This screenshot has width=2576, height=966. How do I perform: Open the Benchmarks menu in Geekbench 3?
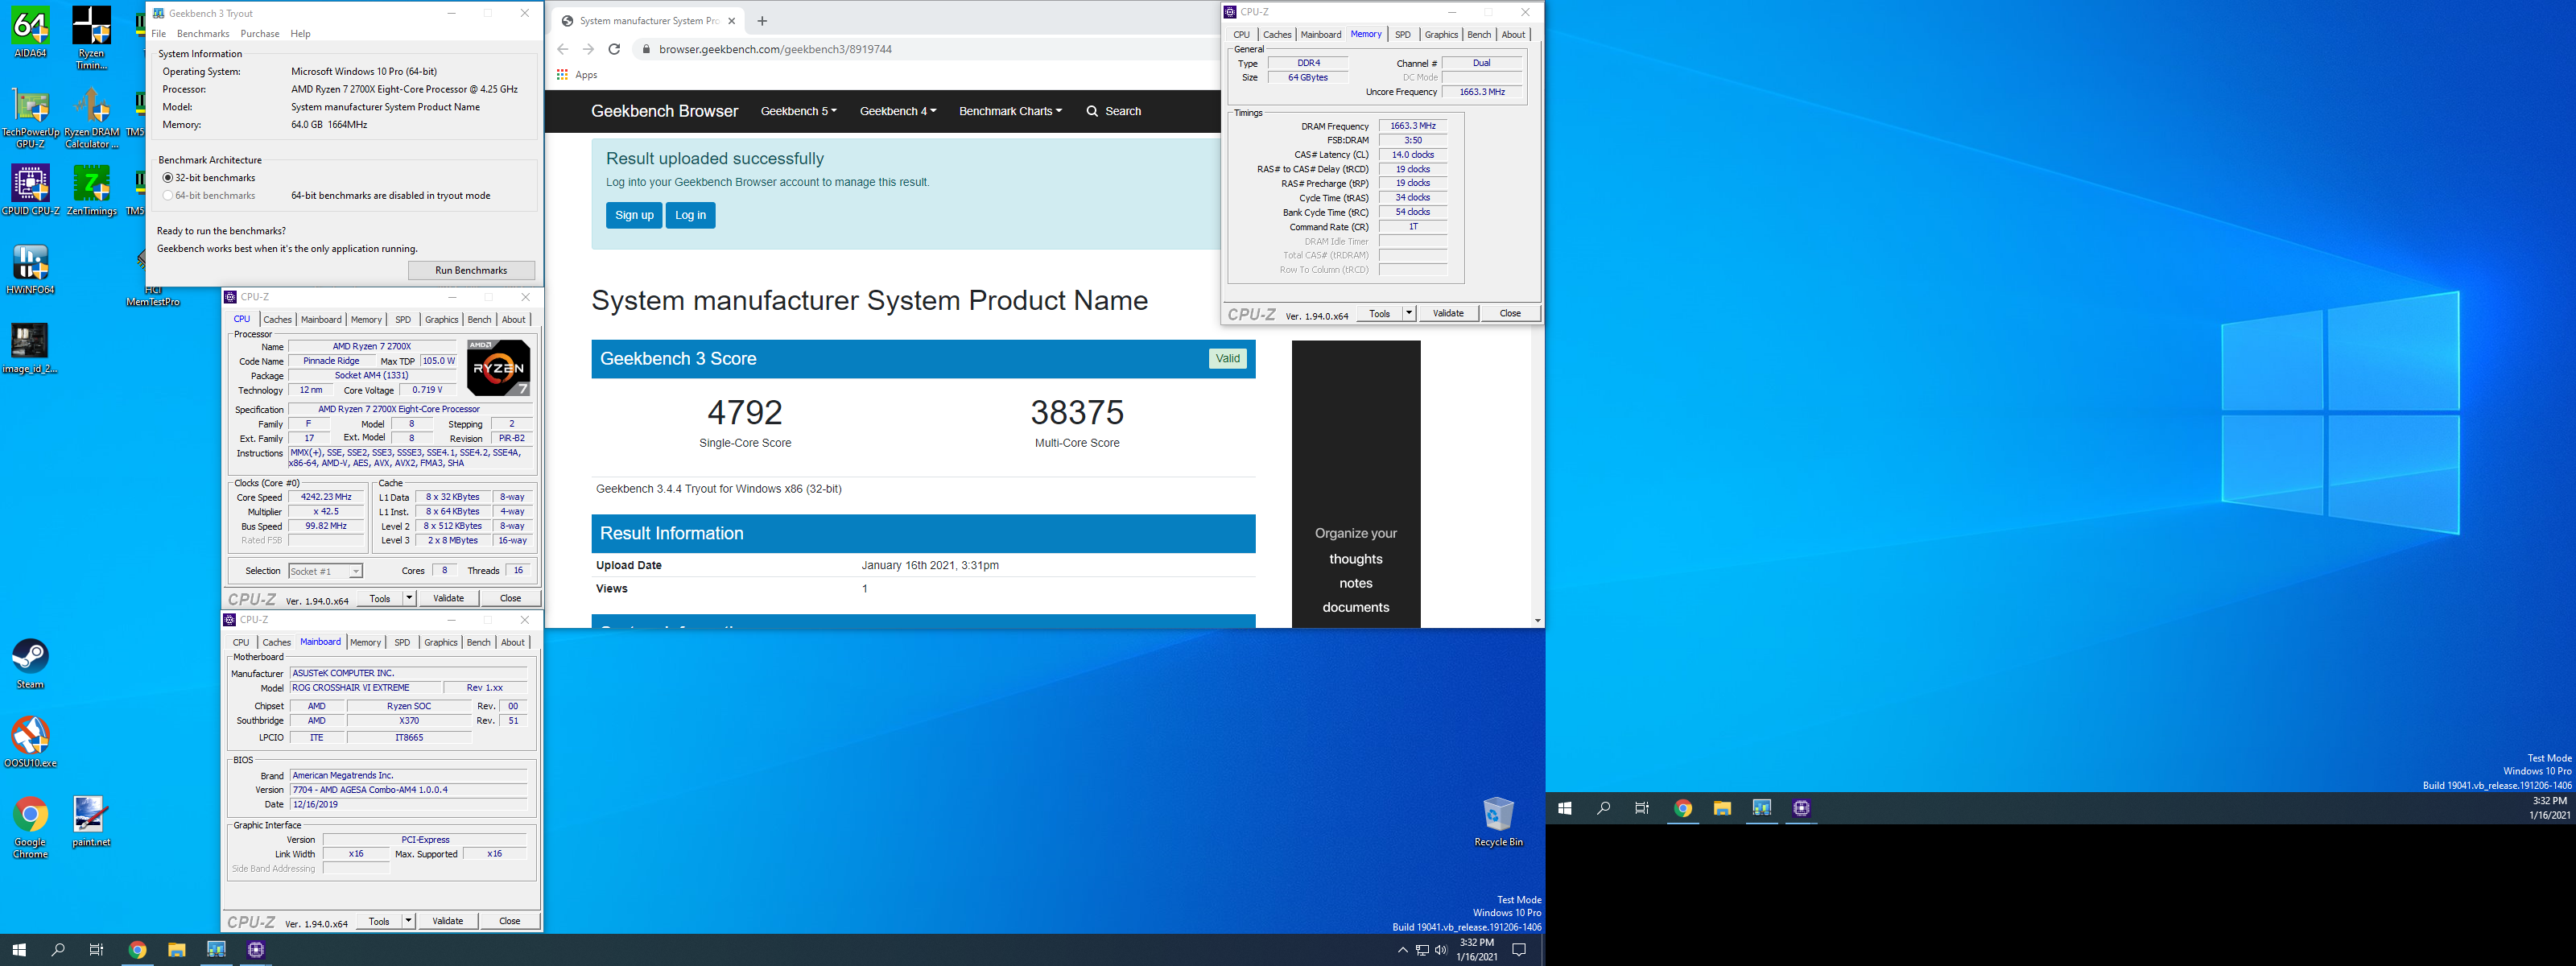(203, 34)
